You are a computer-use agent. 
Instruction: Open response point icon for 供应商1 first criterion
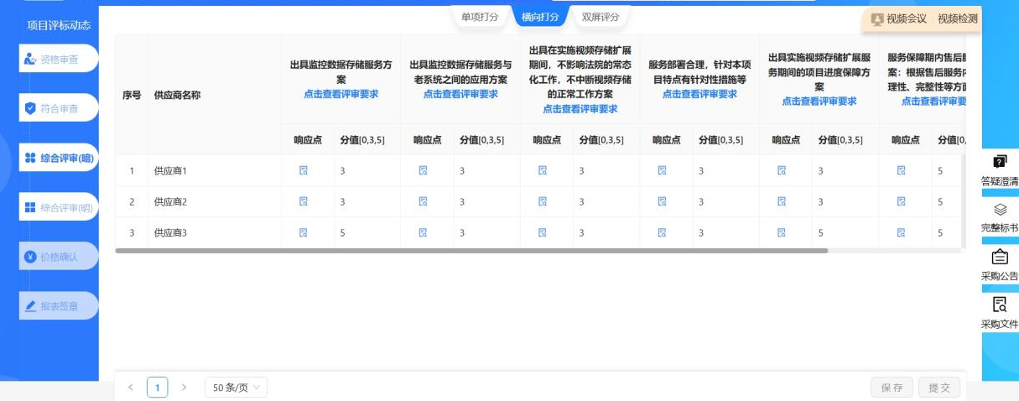click(304, 171)
